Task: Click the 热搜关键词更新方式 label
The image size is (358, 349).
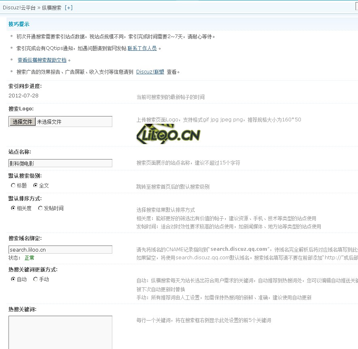Action: tap(33, 270)
